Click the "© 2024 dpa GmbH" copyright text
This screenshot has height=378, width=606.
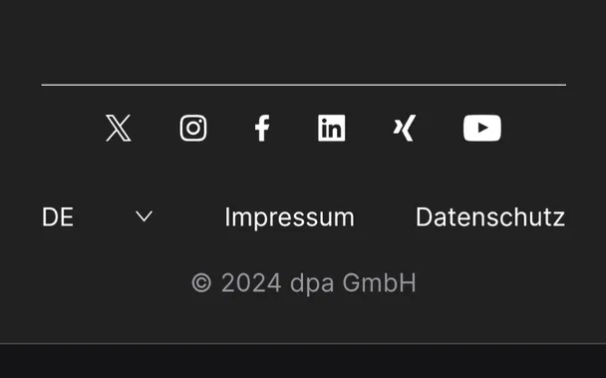304,283
